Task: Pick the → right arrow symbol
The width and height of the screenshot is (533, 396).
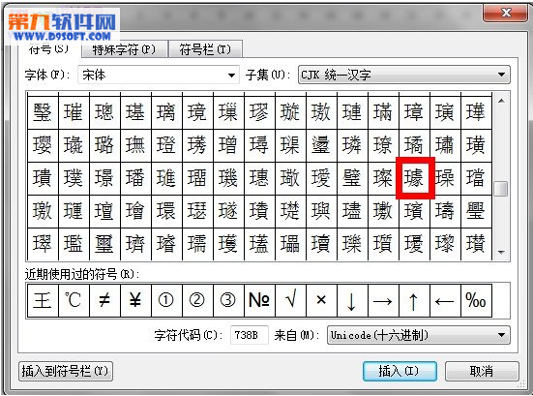Action: [383, 301]
